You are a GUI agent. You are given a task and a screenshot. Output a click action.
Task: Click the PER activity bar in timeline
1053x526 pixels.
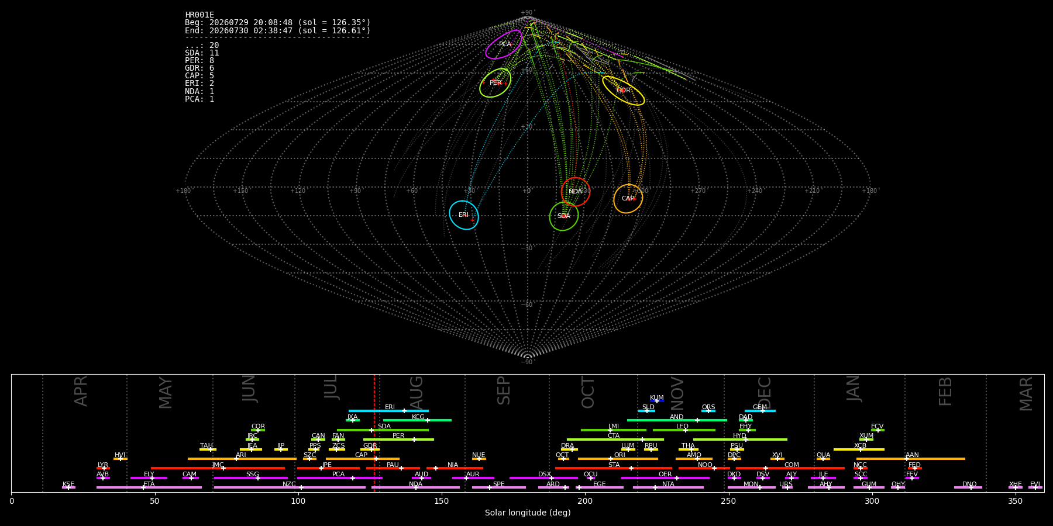398,440
